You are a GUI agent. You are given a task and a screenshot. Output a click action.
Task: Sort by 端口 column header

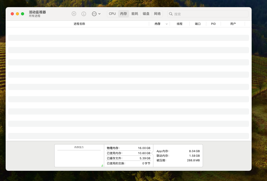198,24
